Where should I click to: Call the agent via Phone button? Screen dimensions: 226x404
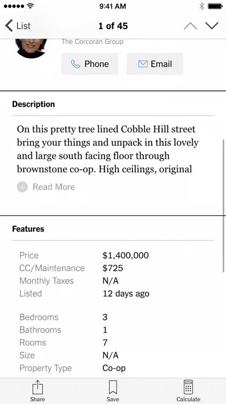pos(89,64)
